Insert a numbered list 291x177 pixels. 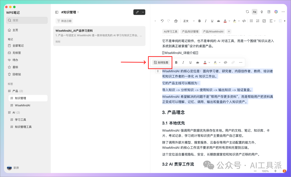click(258, 21)
